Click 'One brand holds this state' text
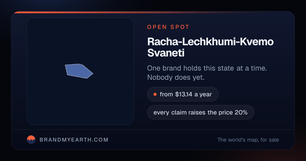Viewport: 306px width, 161px height. pyautogui.click(x=191, y=68)
